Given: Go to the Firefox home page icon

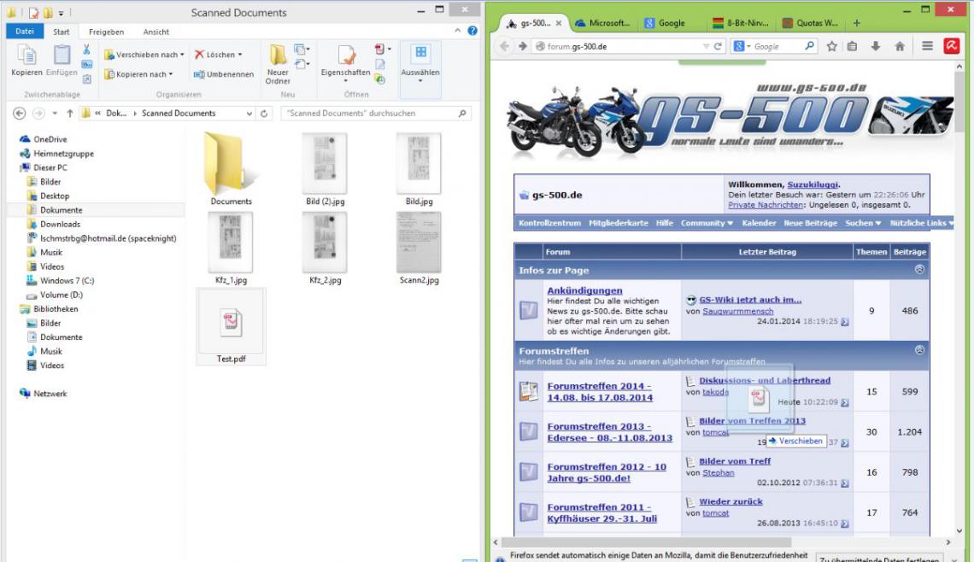Looking at the screenshot, I should (899, 46).
